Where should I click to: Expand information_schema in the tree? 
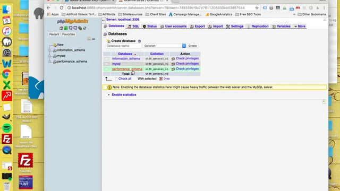(50, 50)
